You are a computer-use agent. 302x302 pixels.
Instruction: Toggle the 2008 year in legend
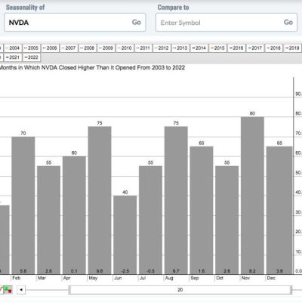pyautogui.click(x=88, y=48)
